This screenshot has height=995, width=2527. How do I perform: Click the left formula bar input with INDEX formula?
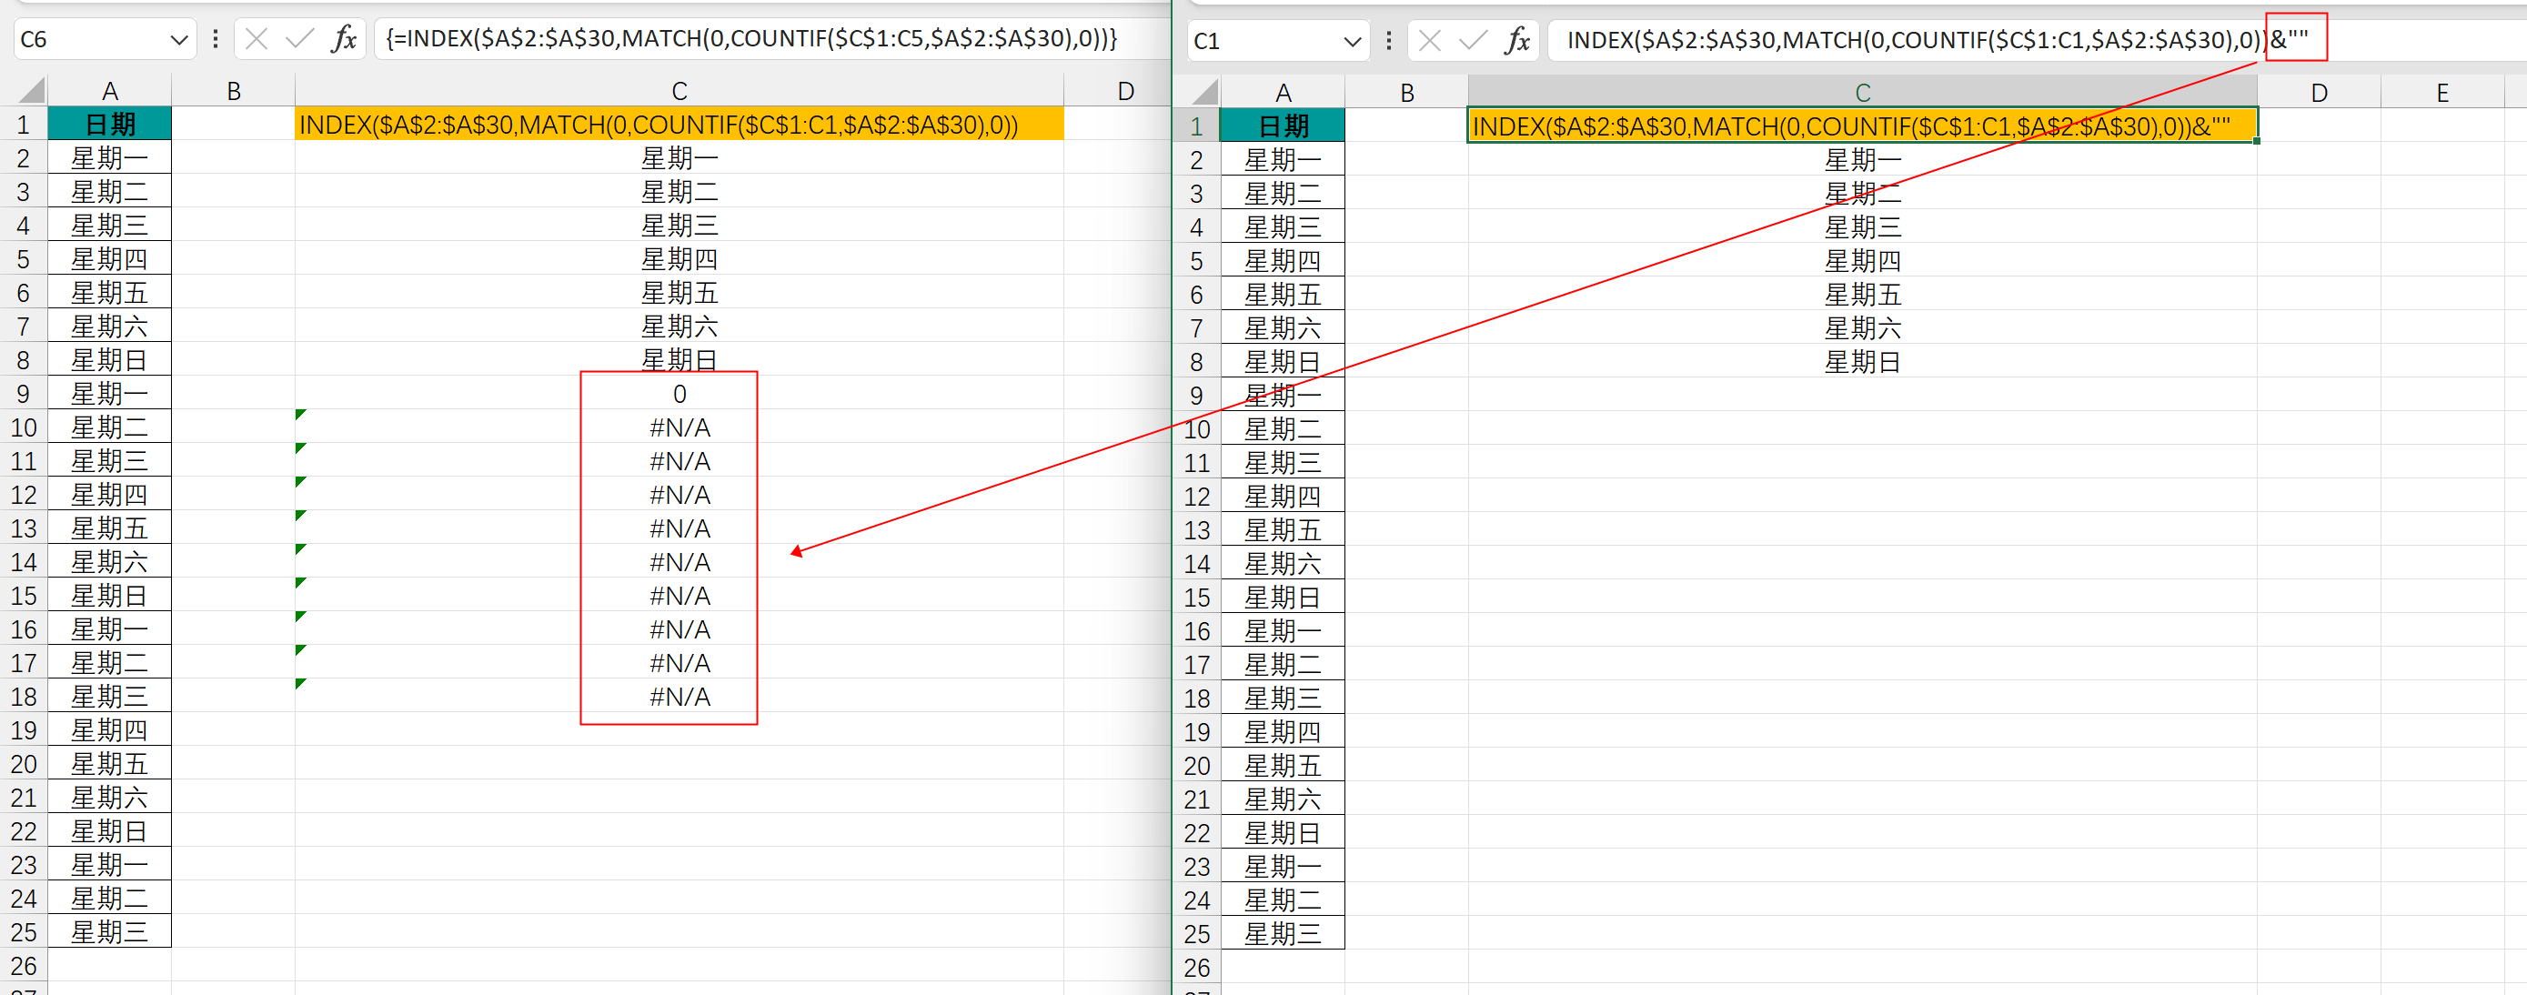(x=750, y=39)
